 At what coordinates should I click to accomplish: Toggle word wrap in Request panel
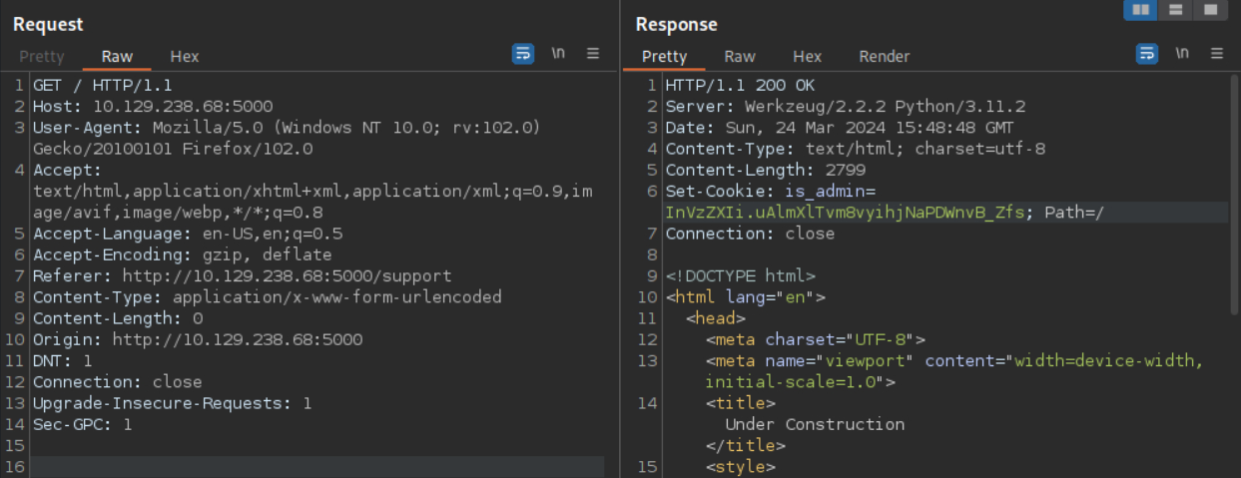[x=523, y=54]
